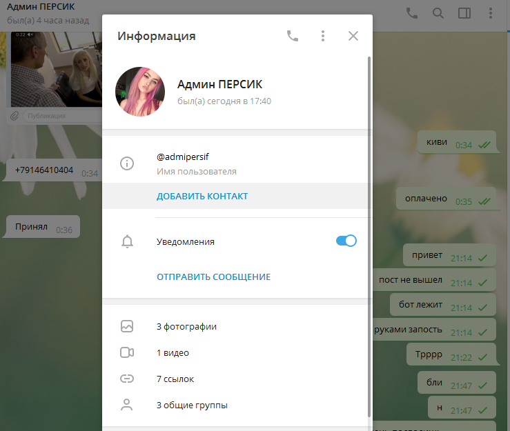Click the bell notification icon
The width and height of the screenshot is (510, 431).
point(127,241)
